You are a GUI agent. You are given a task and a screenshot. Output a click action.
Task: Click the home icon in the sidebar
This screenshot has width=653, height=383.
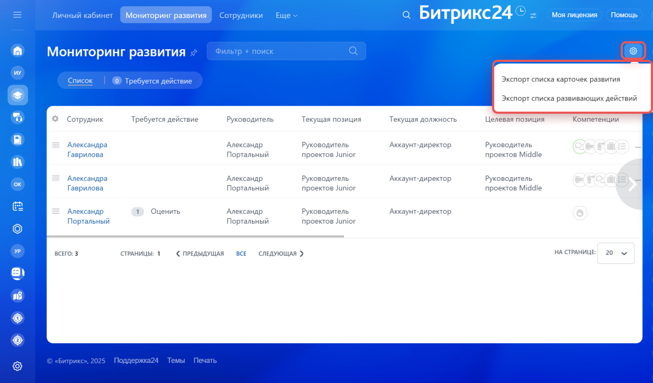[17, 51]
